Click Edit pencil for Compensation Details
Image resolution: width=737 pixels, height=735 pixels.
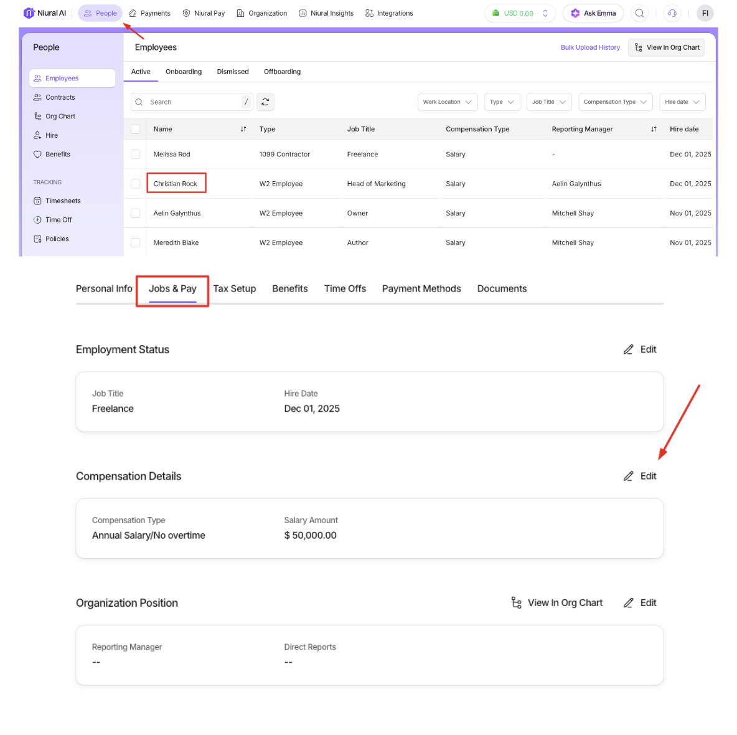tap(640, 477)
